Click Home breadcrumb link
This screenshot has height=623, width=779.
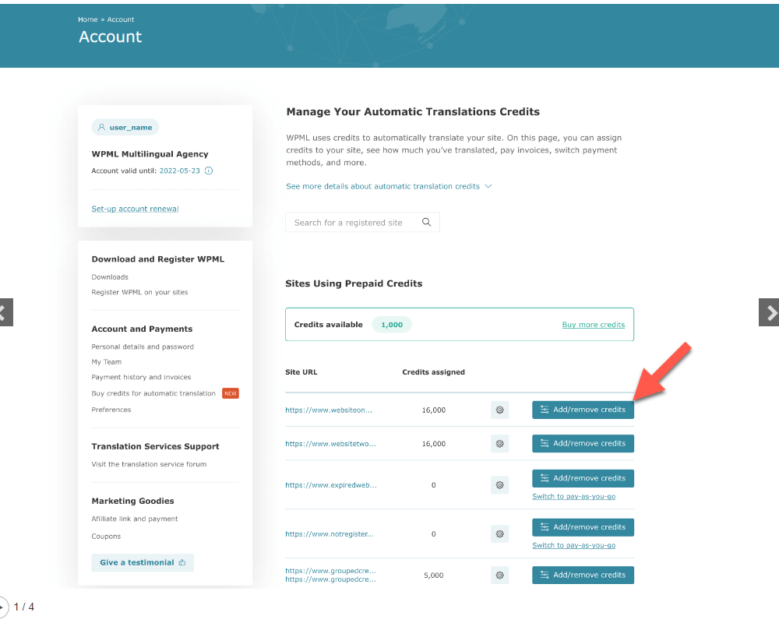(x=87, y=19)
